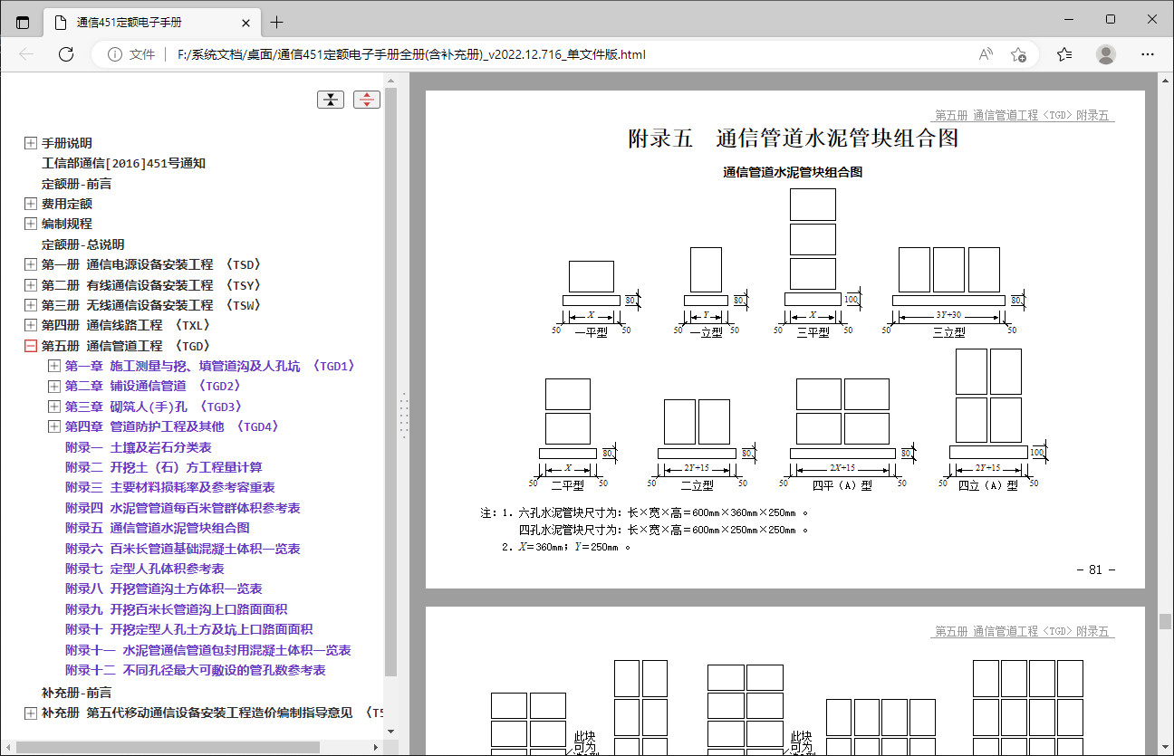Open the user profile icon

pyautogui.click(x=1106, y=54)
